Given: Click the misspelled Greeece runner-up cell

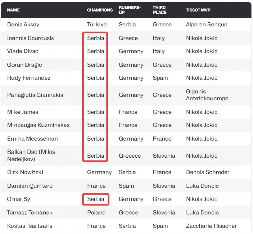Looking at the screenshot, I should pos(130,156).
